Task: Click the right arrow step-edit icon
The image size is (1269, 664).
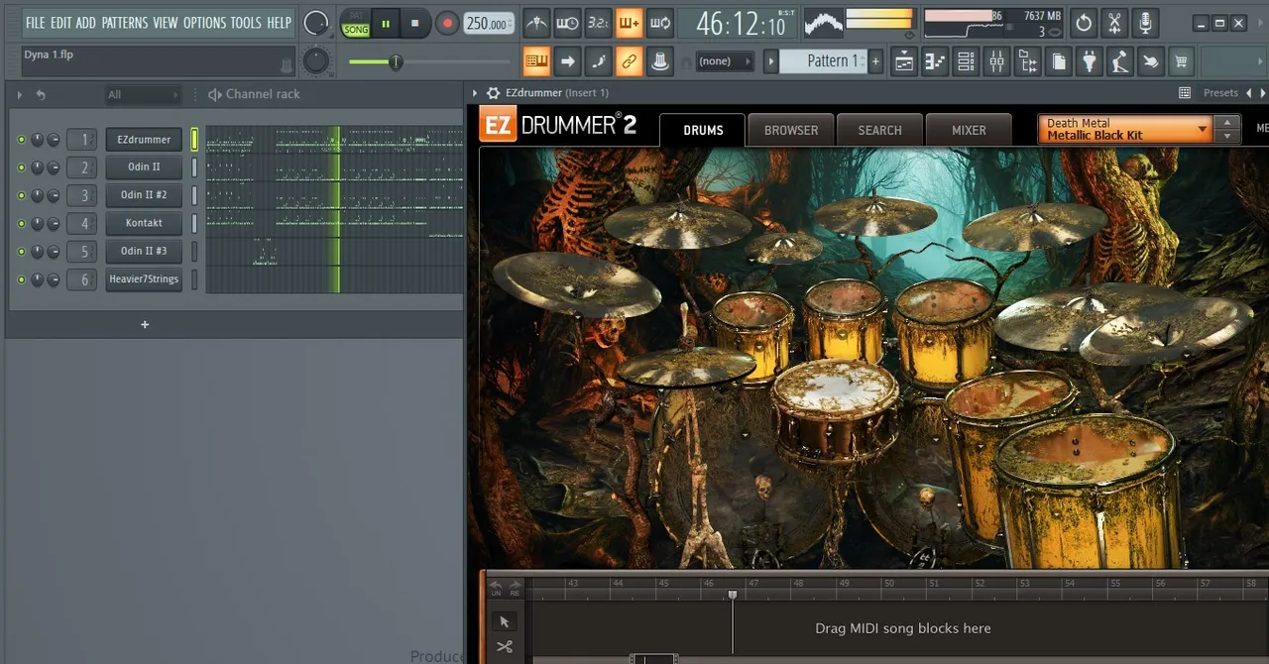Action: coord(567,61)
